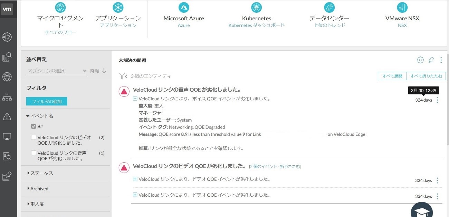Open the topology hierarchy sidebar icon
The height and width of the screenshot is (217, 449).
click(x=7, y=97)
